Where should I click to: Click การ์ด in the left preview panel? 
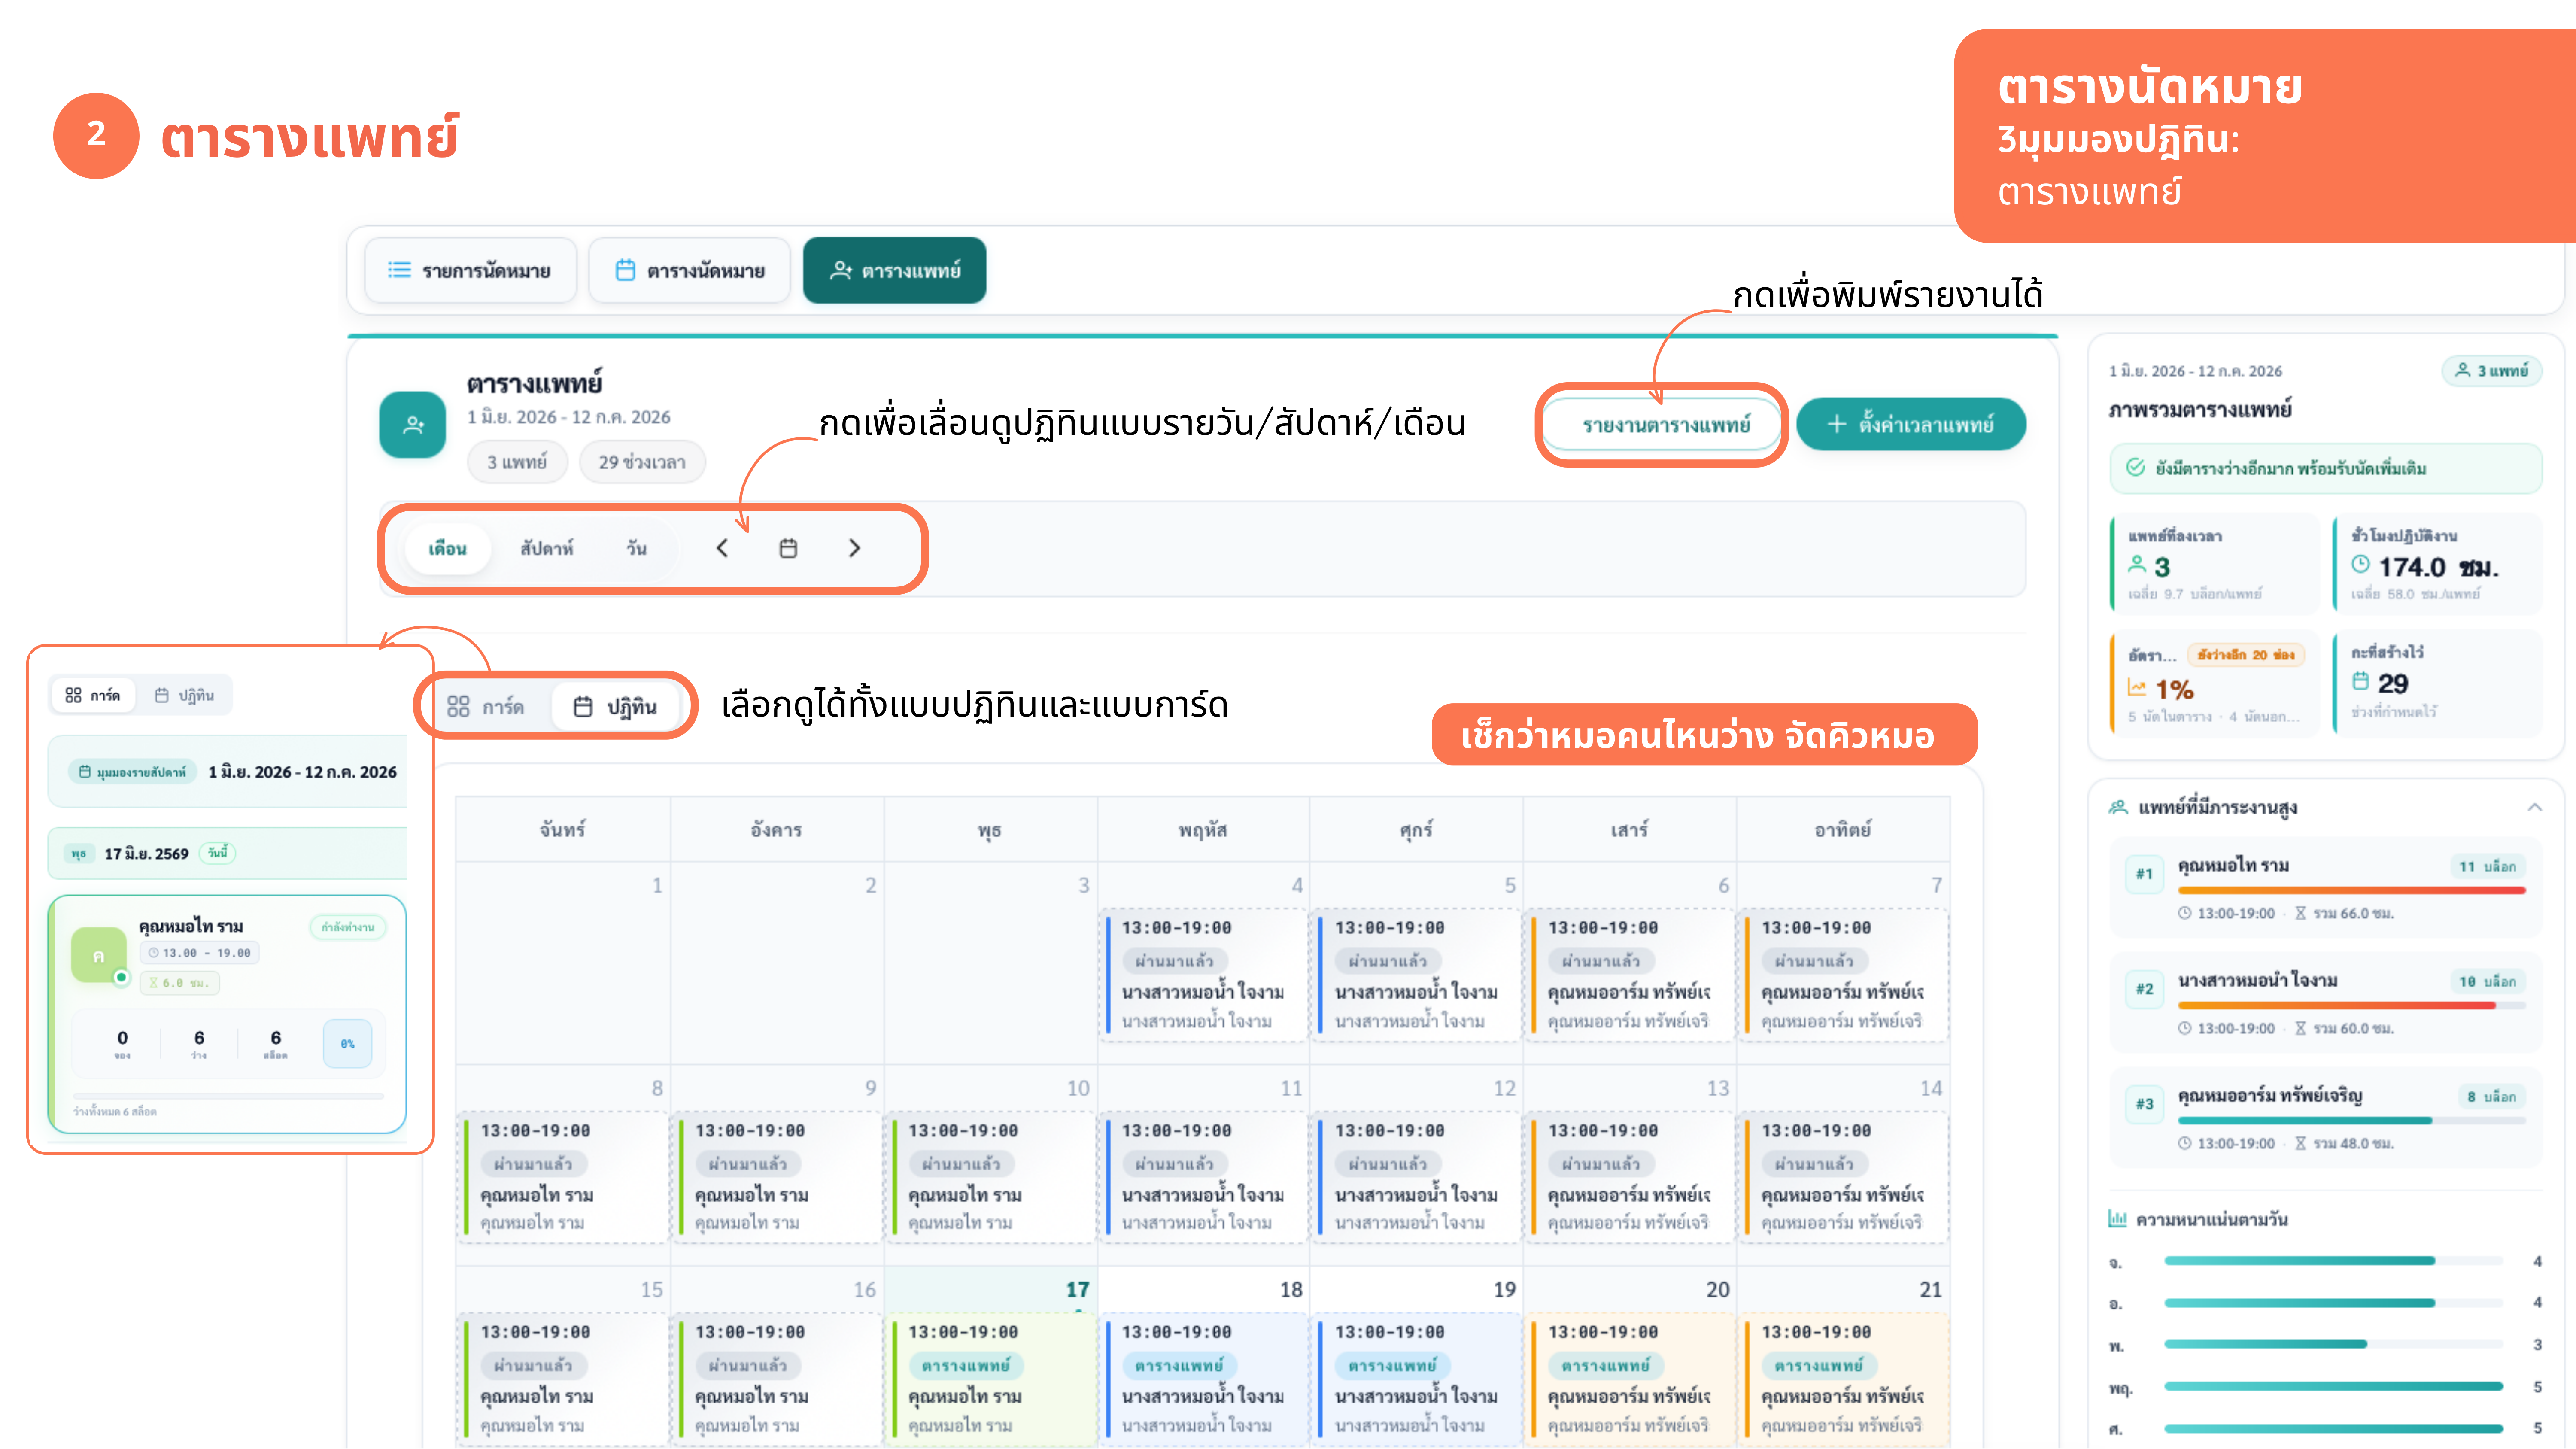click(93, 695)
